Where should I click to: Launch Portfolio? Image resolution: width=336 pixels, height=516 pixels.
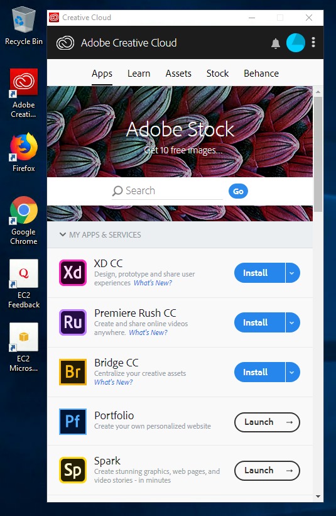[x=267, y=422]
